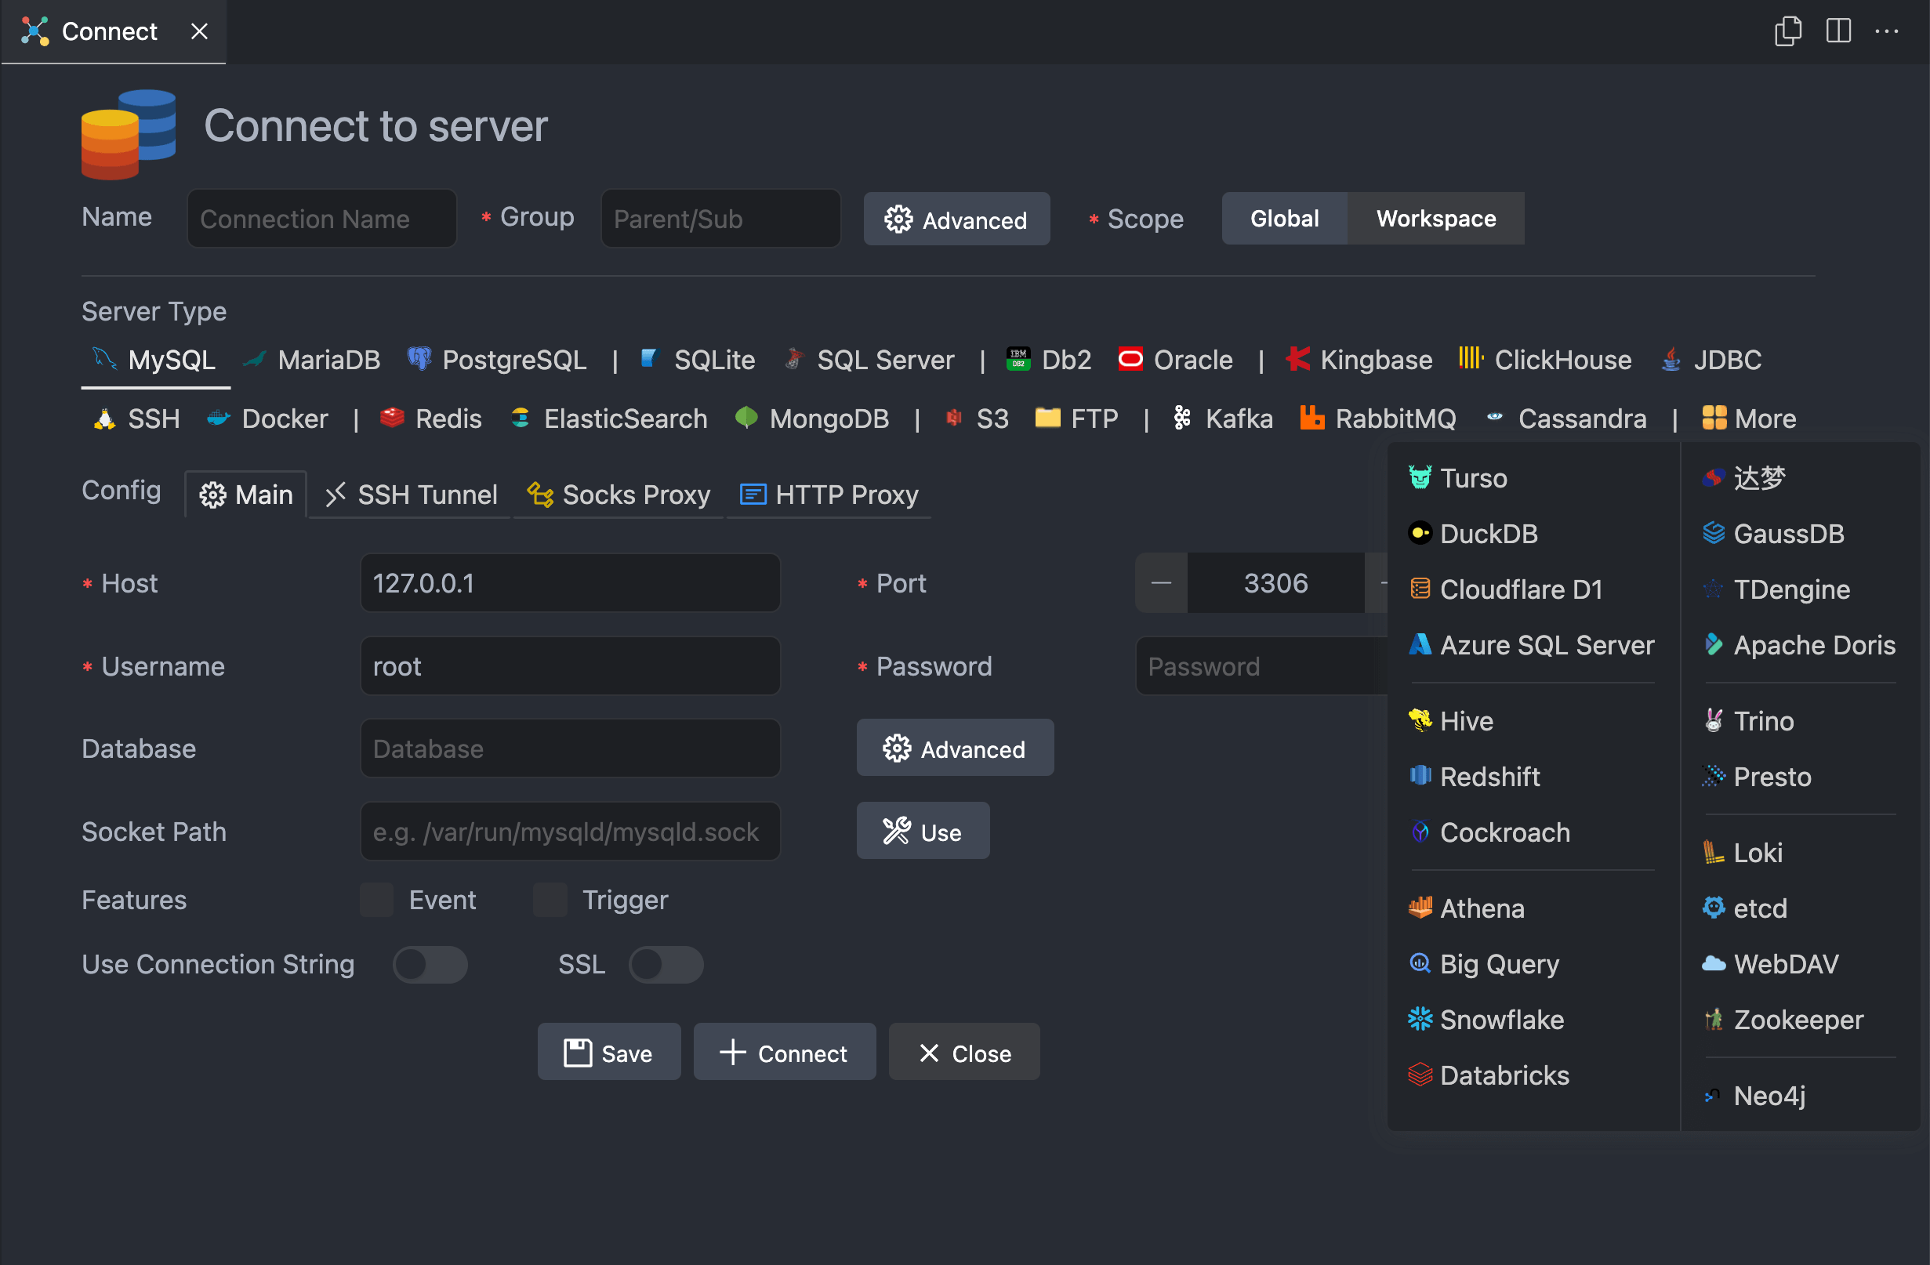Pick MongoDB server type
The height and width of the screenshot is (1265, 1930).
[811, 419]
